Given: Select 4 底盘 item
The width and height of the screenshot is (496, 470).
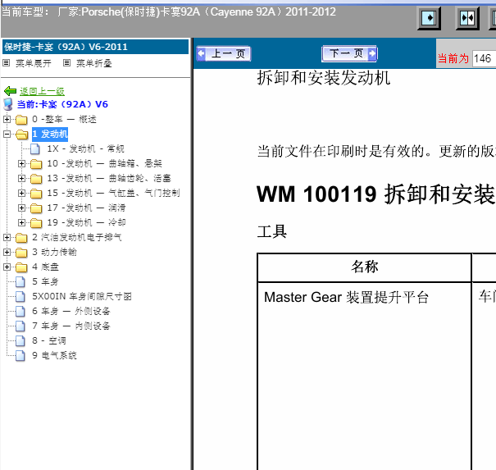Looking at the screenshot, I should coord(46,267).
